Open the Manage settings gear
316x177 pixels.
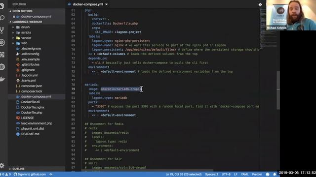(2, 166)
